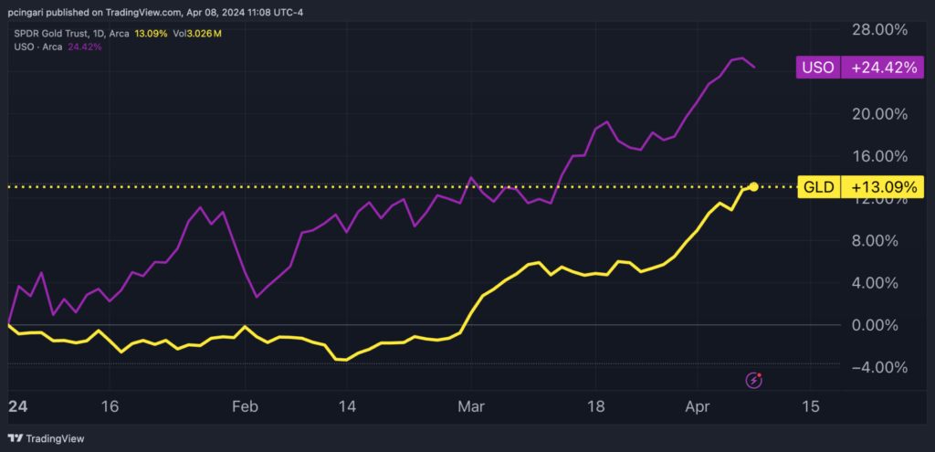Click the Mar date label
The image size is (935, 452).
(x=471, y=407)
